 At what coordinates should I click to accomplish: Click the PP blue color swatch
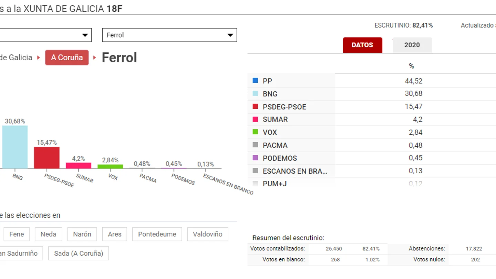click(255, 81)
